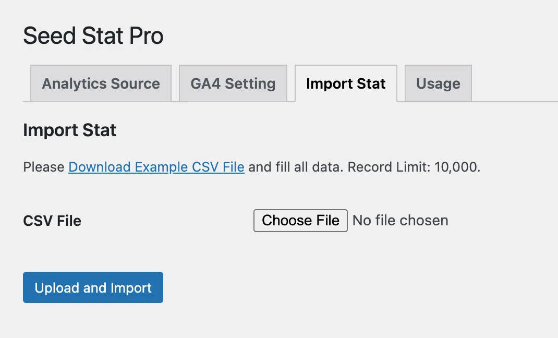
Task: Navigate to GA4 Setting configuration
Action: [x=233, y=83]
